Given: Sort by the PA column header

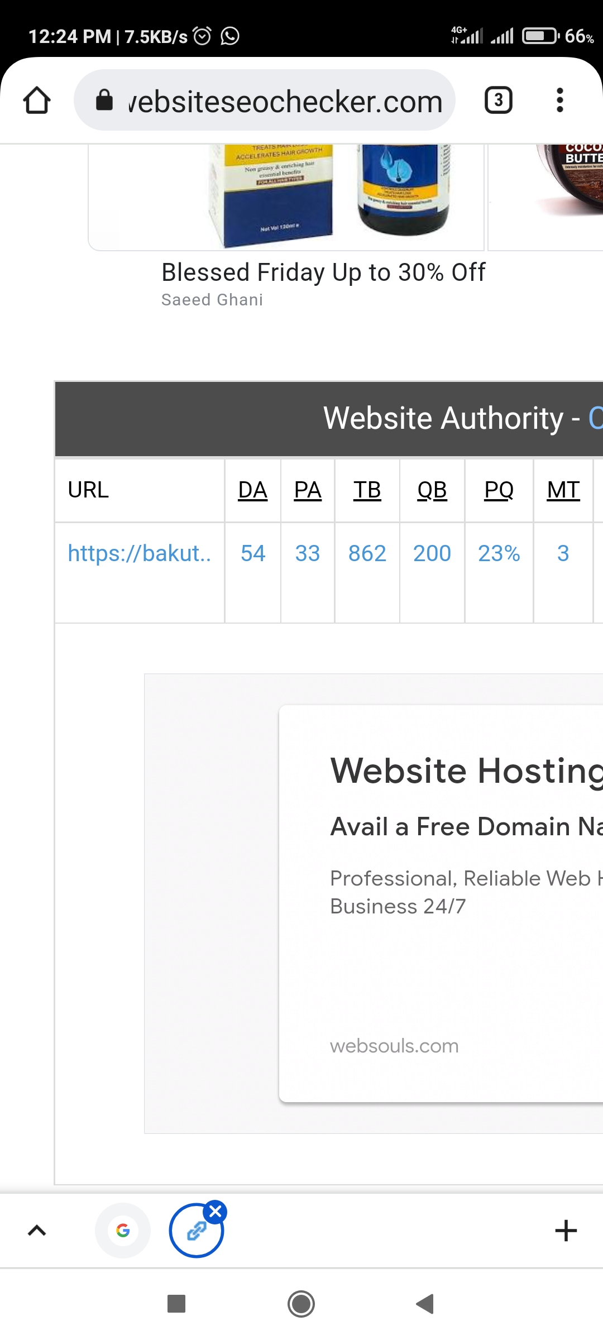Looking at the screenshot, I should coord(308,490).
